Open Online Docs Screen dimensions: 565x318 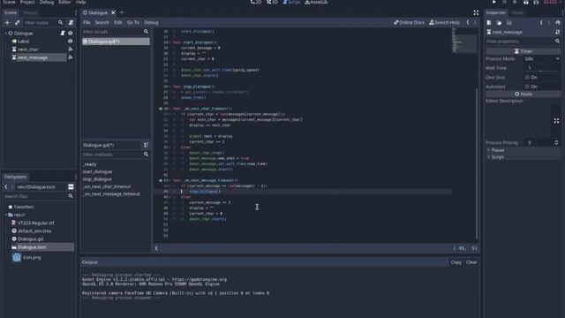(x=409, y=22)
